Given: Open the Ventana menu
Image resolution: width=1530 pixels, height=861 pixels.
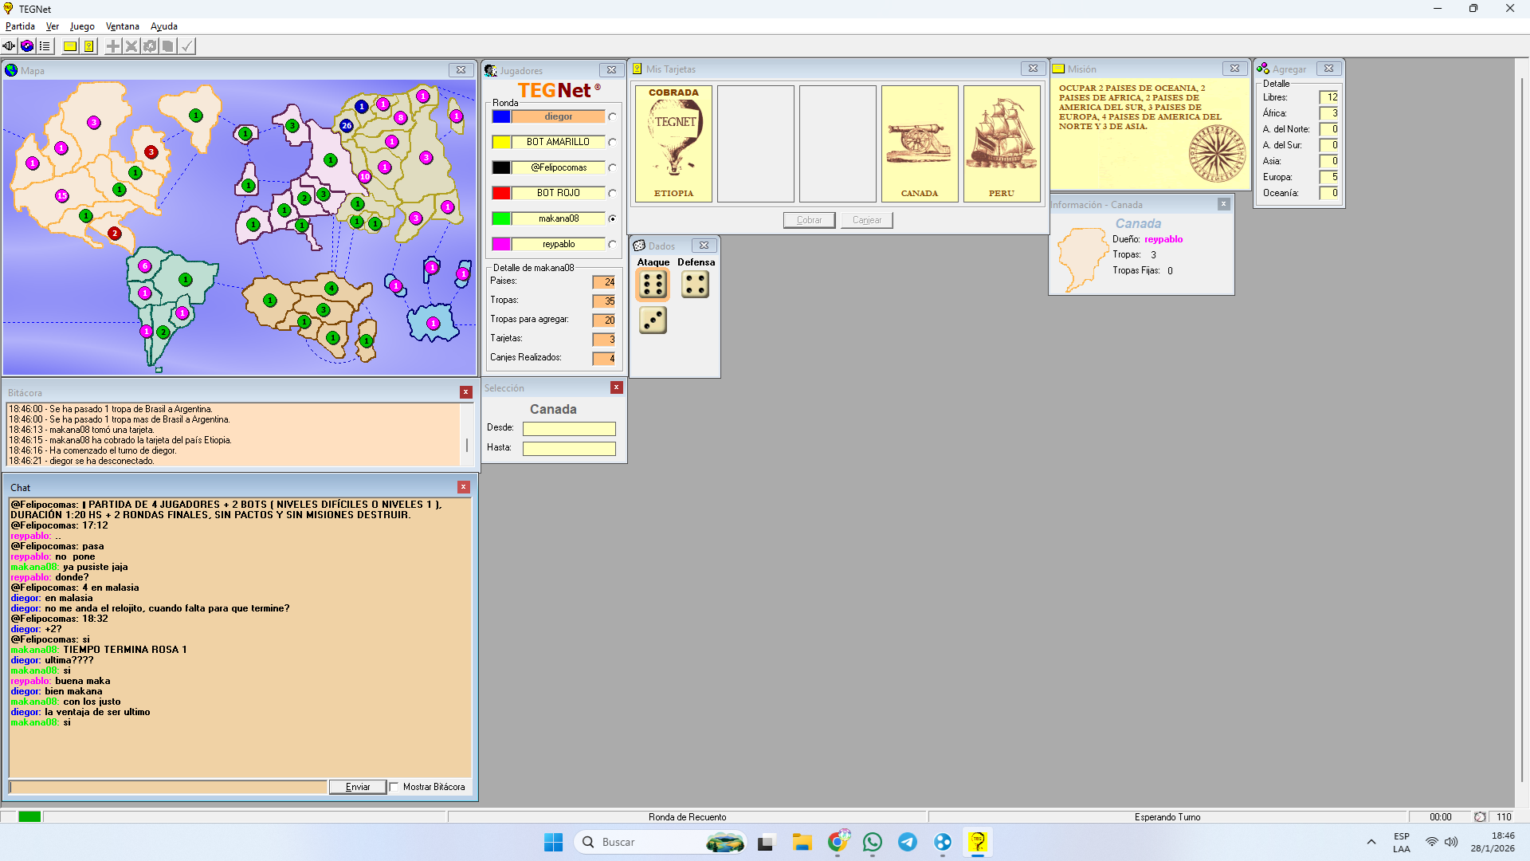Looking at the screenshot, I should (122, 26).
